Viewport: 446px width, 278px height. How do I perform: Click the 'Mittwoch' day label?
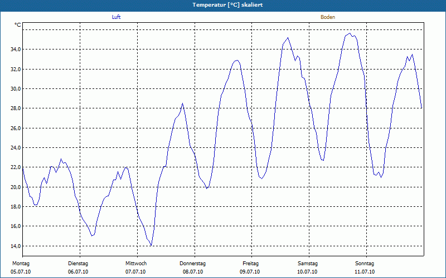coord(136,264)
